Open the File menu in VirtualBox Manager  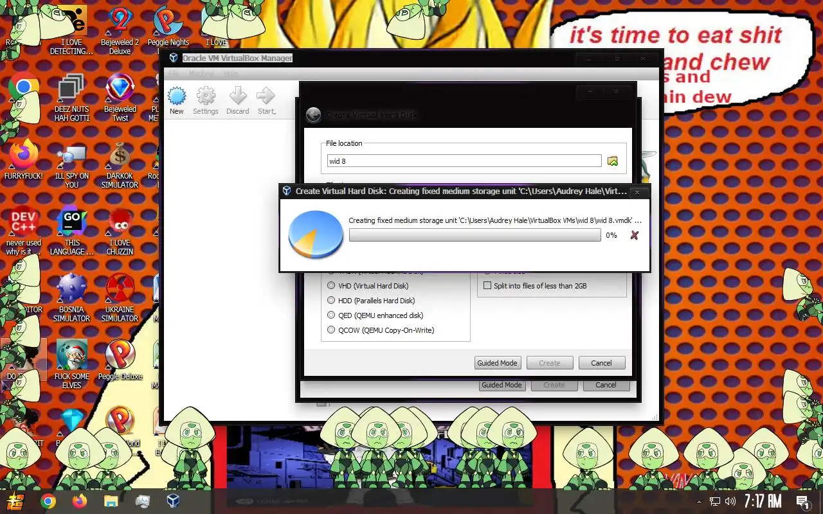[174, 74]
